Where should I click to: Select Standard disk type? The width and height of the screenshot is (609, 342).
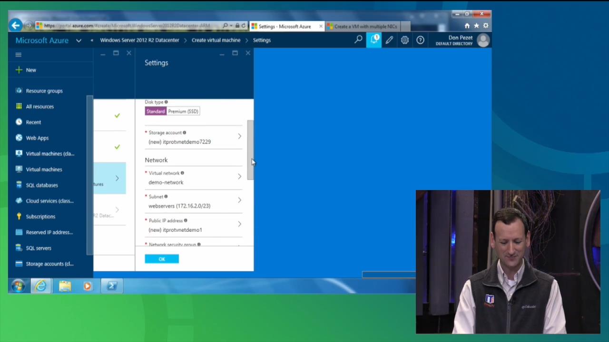point(156,111)
